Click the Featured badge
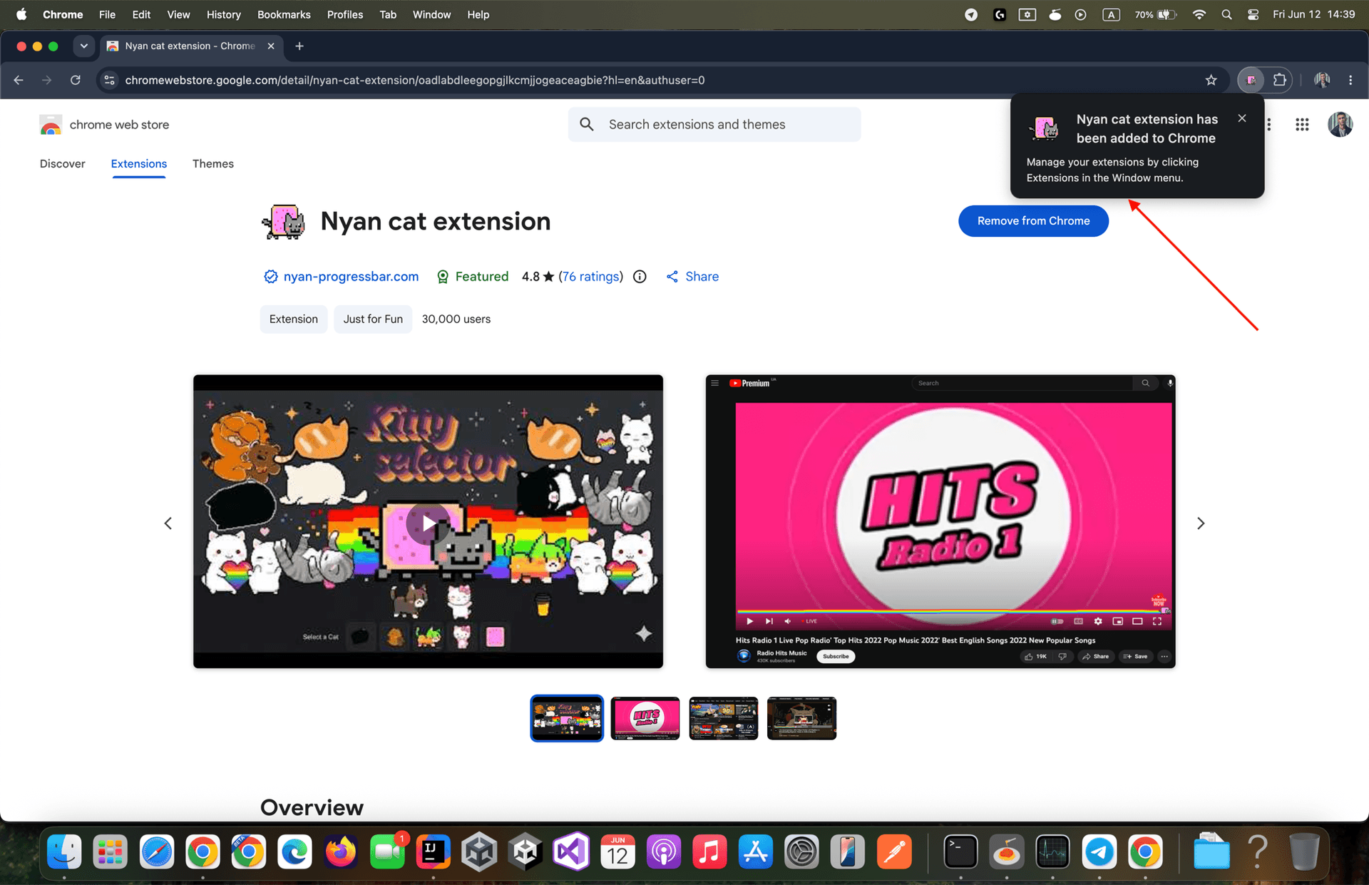 click(x=473, y=277)
